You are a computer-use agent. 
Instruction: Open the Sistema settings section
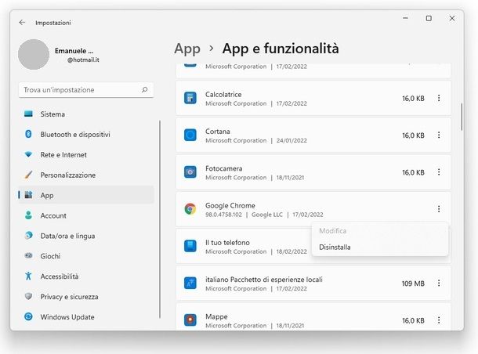[x=86, y=114]
